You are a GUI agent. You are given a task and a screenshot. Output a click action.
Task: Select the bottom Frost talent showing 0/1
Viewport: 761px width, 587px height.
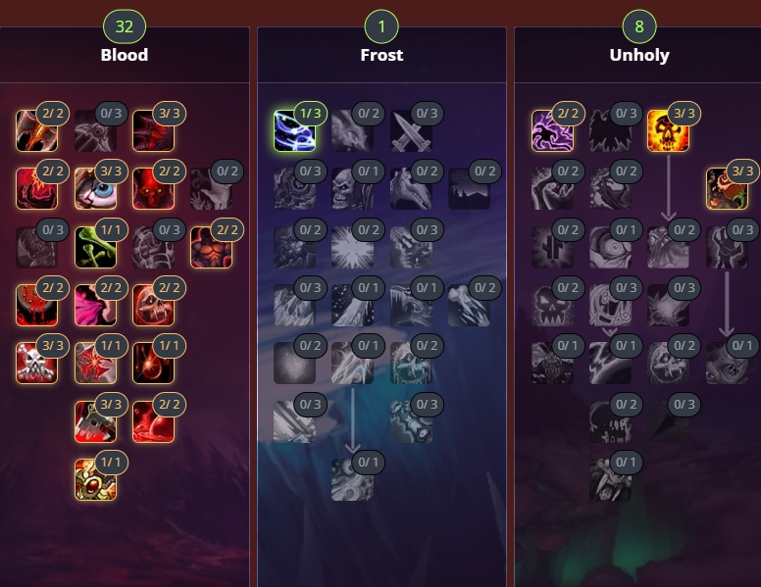point(353,480)
